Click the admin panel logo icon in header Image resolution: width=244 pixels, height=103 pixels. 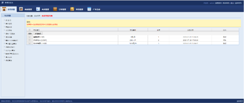pos(2,3)
